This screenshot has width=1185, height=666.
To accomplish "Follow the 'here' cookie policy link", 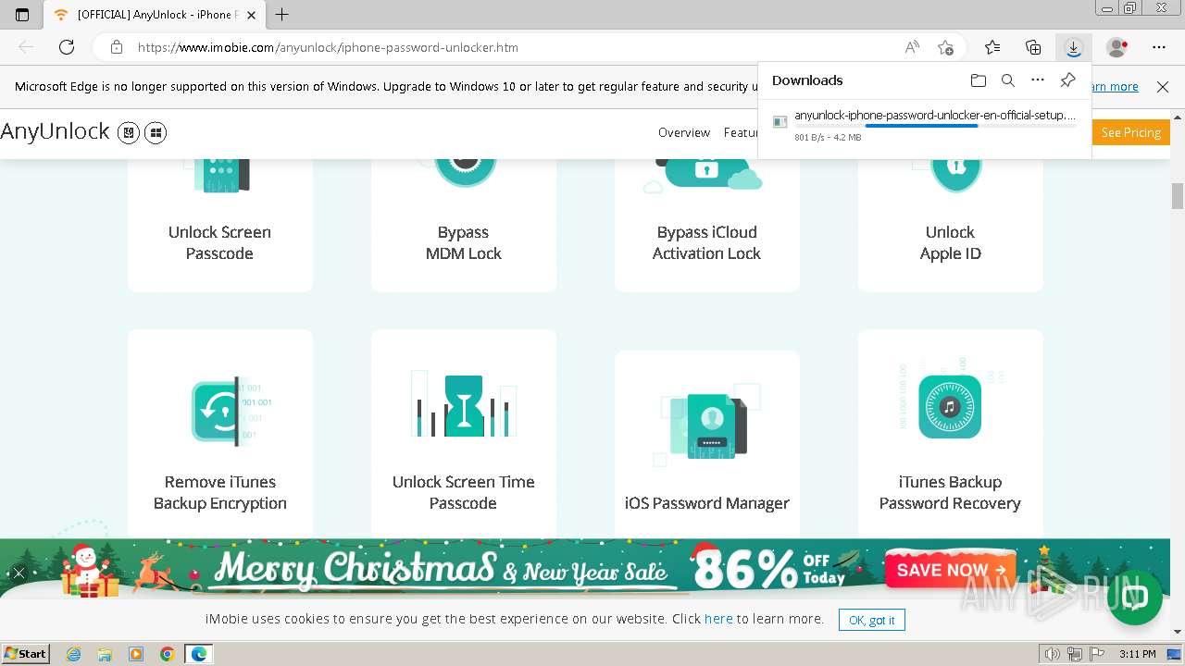I will coord(718,619).
